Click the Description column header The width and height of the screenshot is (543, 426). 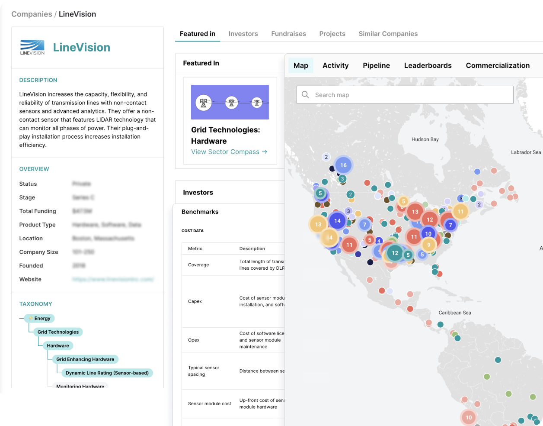tap(252, 248)
